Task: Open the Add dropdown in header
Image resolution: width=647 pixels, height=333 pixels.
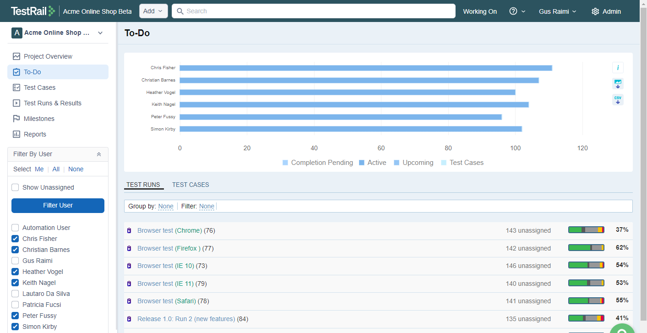Action: point(153,11)
